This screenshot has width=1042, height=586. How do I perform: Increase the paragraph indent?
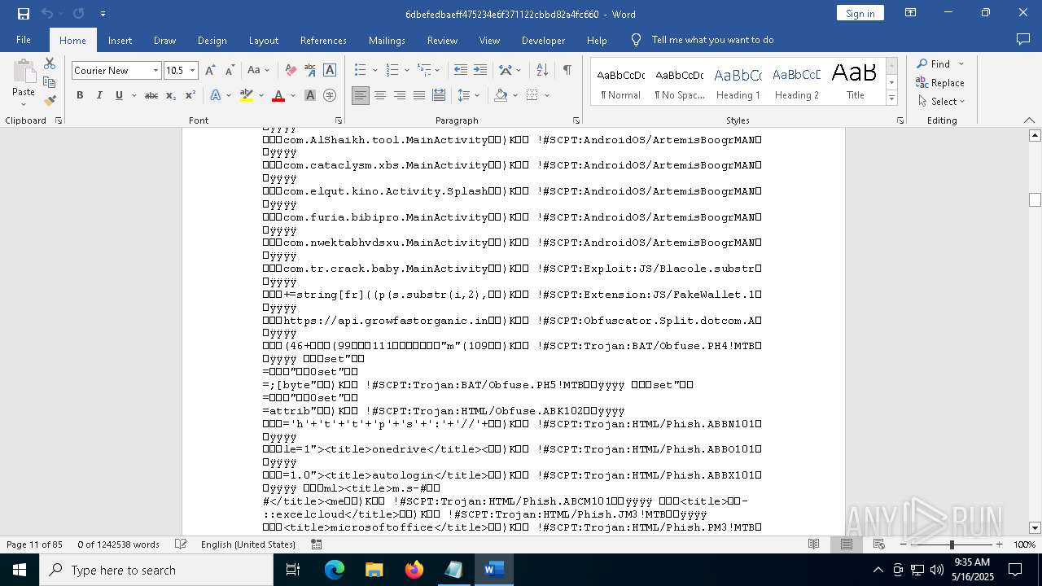click(x=480, y=71)
